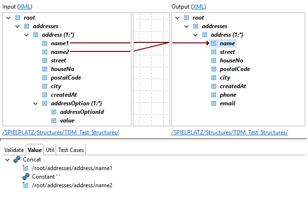The width and height of the screenshot is (308, 202).
Task: Click the output email node icon
Action: pos(214,103)
